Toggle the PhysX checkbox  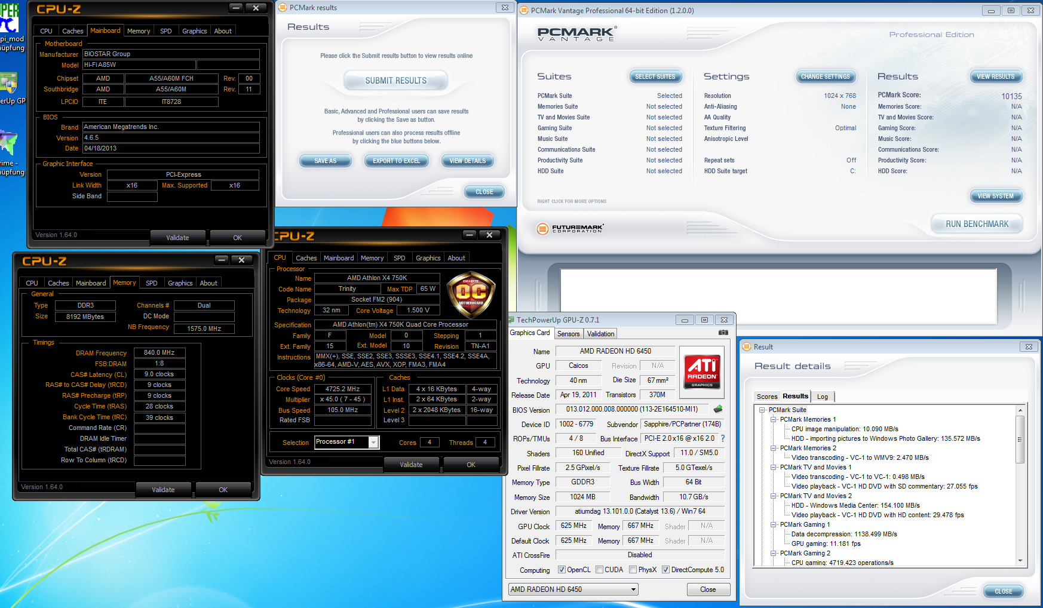(633, 570)
